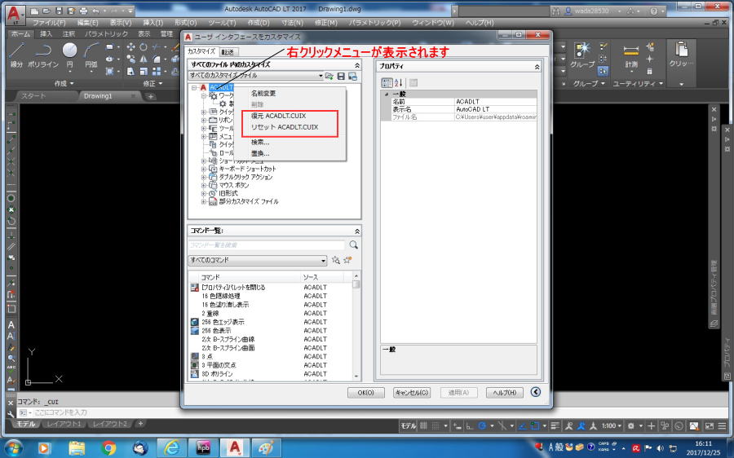The width and height of the screenshot is (734, 458).
Task: Toggle object snap tracking in status bar
Action: coord(523,425)
